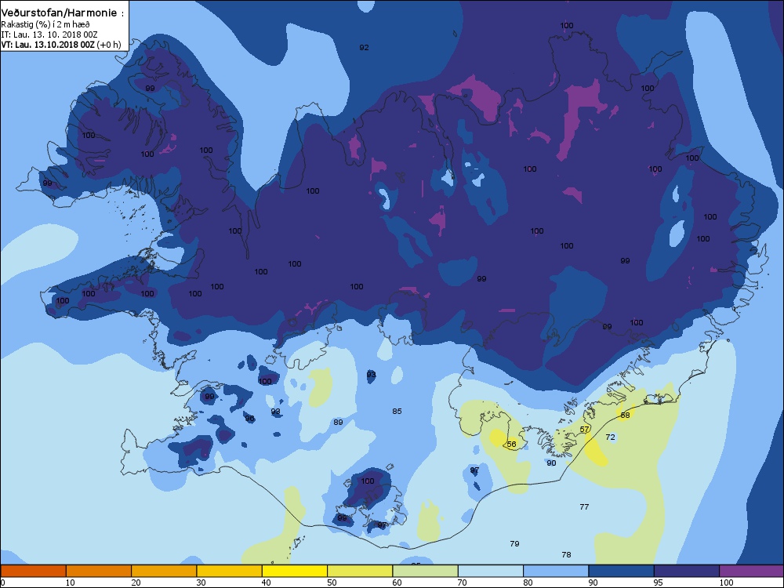The image size is (784, 588).
Task: Click the amber 20–30 legend swatch
Action: pyautogui.click(x=164, y=571)
